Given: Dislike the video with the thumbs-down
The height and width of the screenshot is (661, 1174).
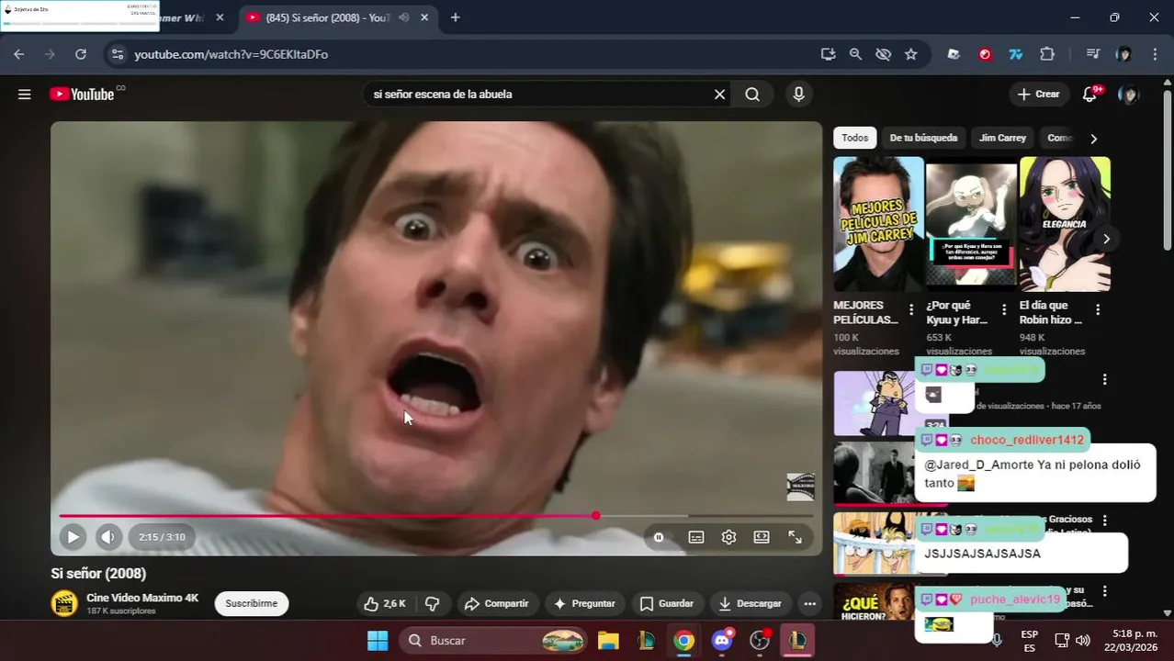Looking at the screenshot, I should click(432, 603).
